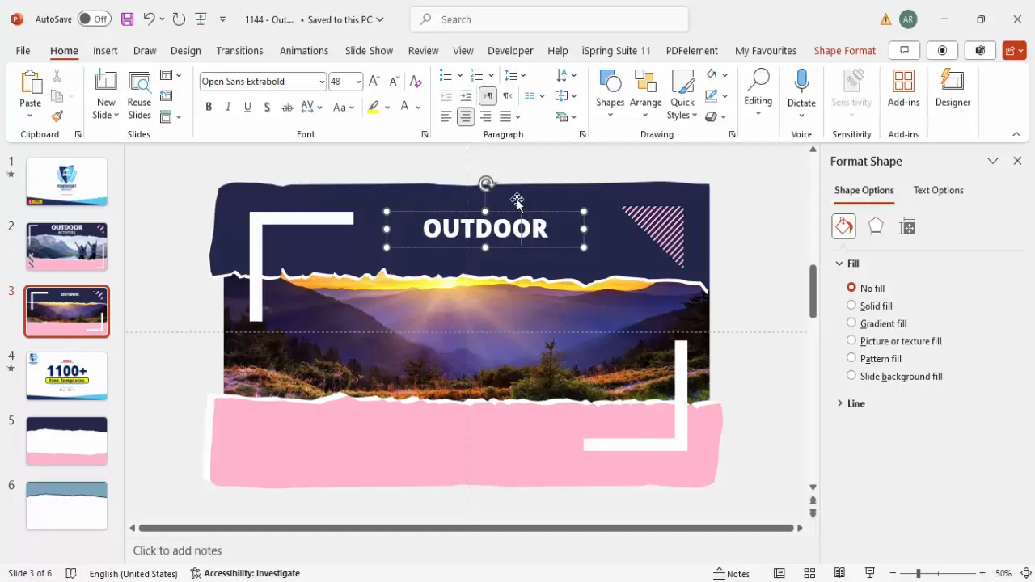Select Fill & Line paint bucket icon
The width and height of the screenshot is (1035, 582).
(843, 226)
